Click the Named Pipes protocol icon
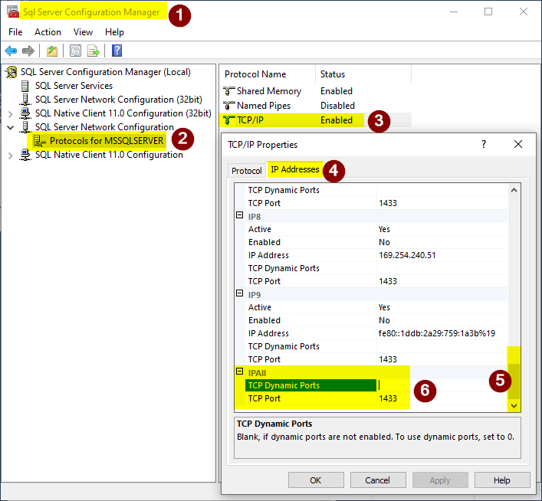This screenshot has width=542, height=501. pyautogui.click(x=228, y=106)
